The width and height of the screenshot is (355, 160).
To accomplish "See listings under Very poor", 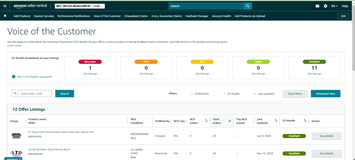I will 90,73.
